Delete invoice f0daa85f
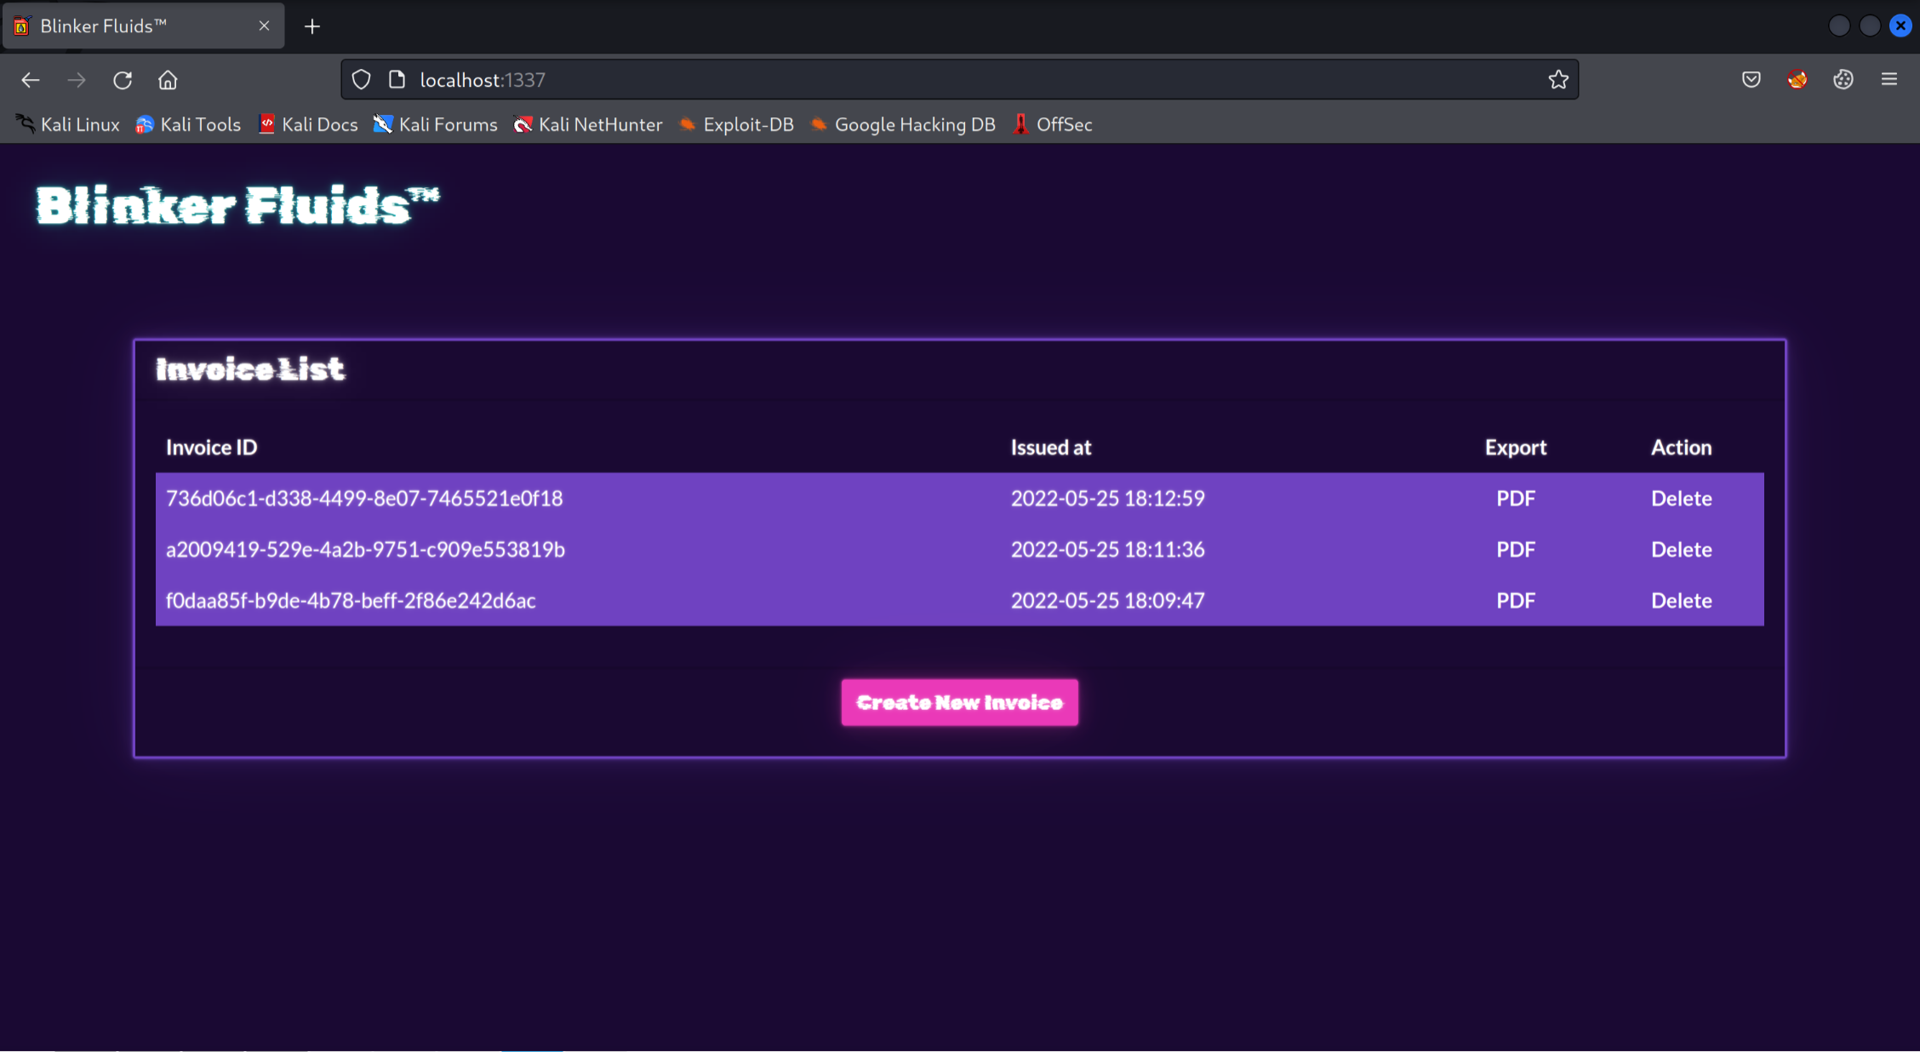 point(1681,600)
